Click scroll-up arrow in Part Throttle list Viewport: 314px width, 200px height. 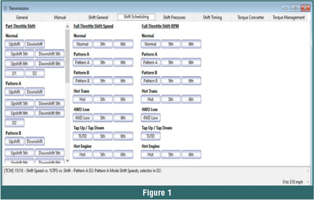(67, 26)
